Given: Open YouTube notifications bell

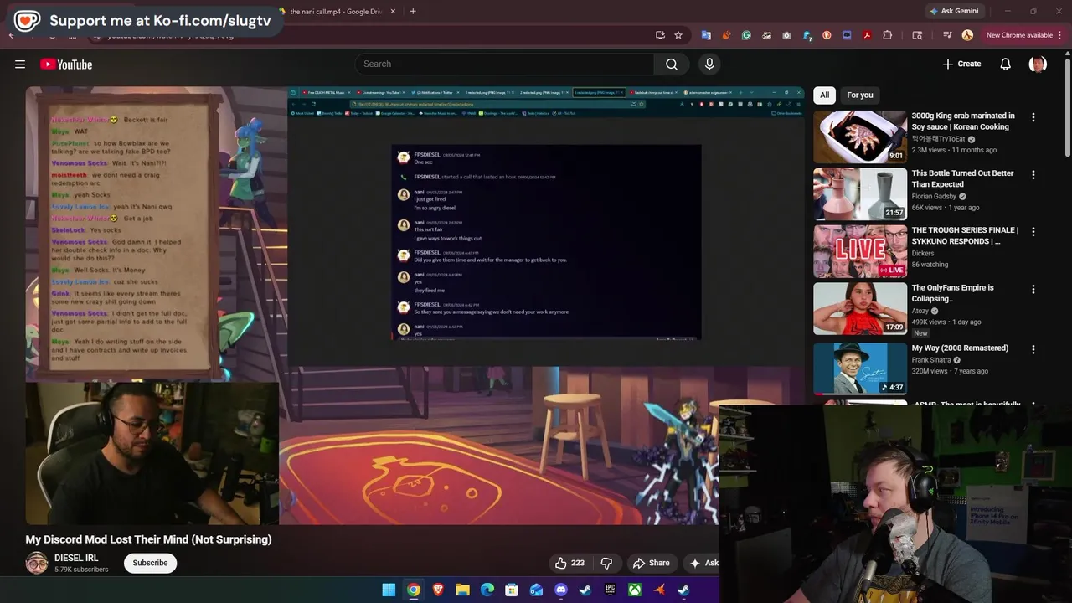Looking at the screenshot, I should point(1006,64).
